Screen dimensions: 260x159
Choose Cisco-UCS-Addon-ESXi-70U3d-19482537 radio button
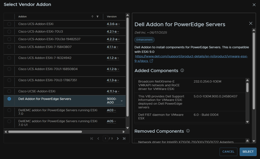[x=9, y=39]
